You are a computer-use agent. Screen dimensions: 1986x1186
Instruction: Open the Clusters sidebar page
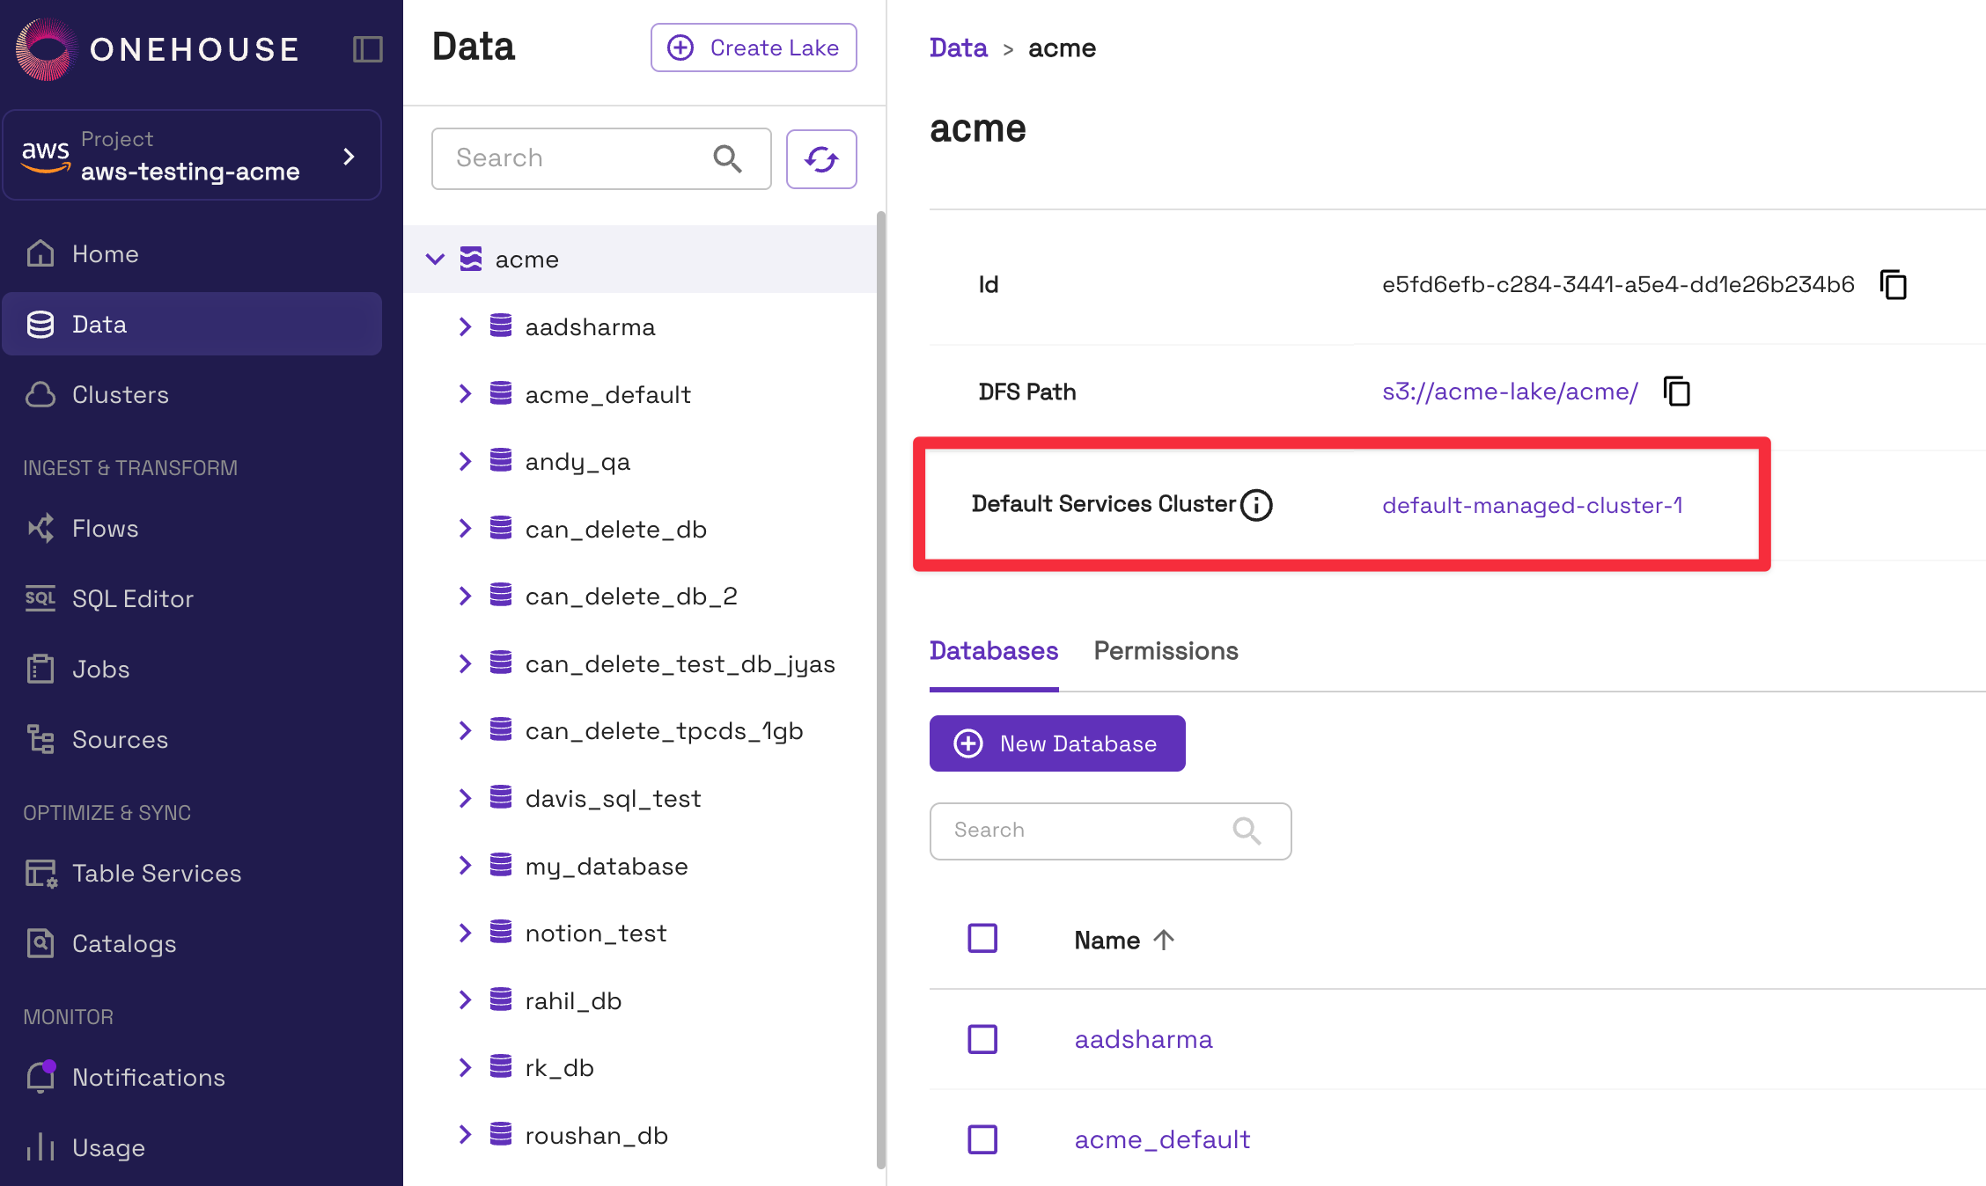click(120, 395)
